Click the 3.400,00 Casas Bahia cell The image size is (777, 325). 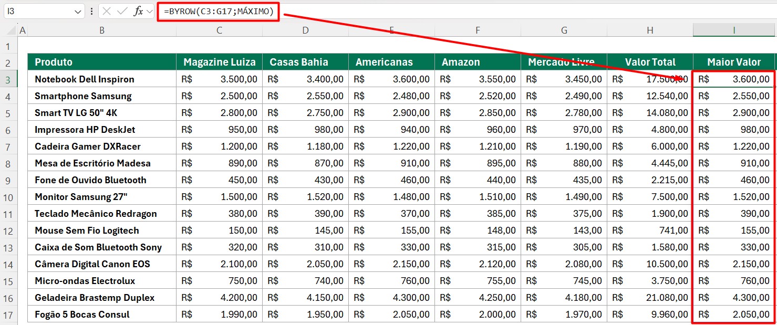click(x=305, y=79)
